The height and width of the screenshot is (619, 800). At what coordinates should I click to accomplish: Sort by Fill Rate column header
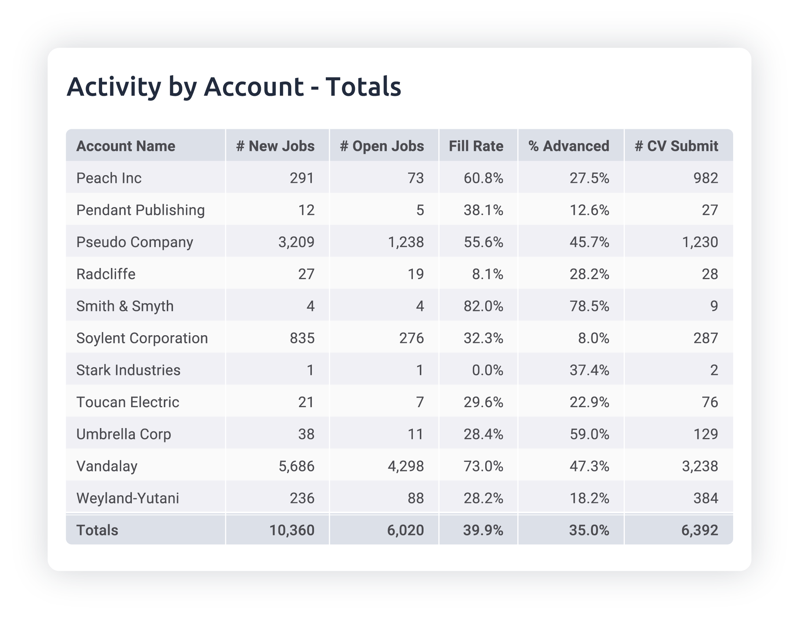point(476,146)
